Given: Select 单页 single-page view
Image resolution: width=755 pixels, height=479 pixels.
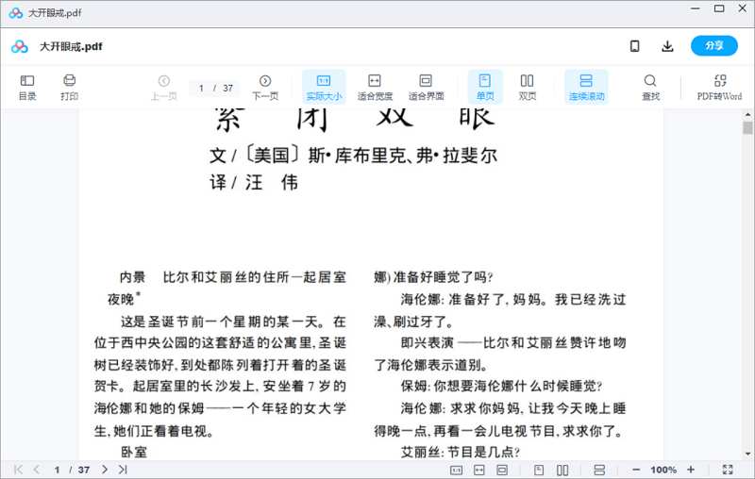Looking at the screenshot, I should 485,87.
